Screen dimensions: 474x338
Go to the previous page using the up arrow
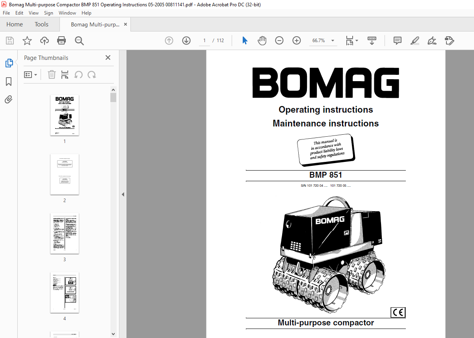click(x=169, y=41)
